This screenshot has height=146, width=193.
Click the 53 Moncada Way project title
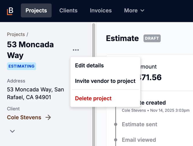pyautogui.click(x=30, y=50)
